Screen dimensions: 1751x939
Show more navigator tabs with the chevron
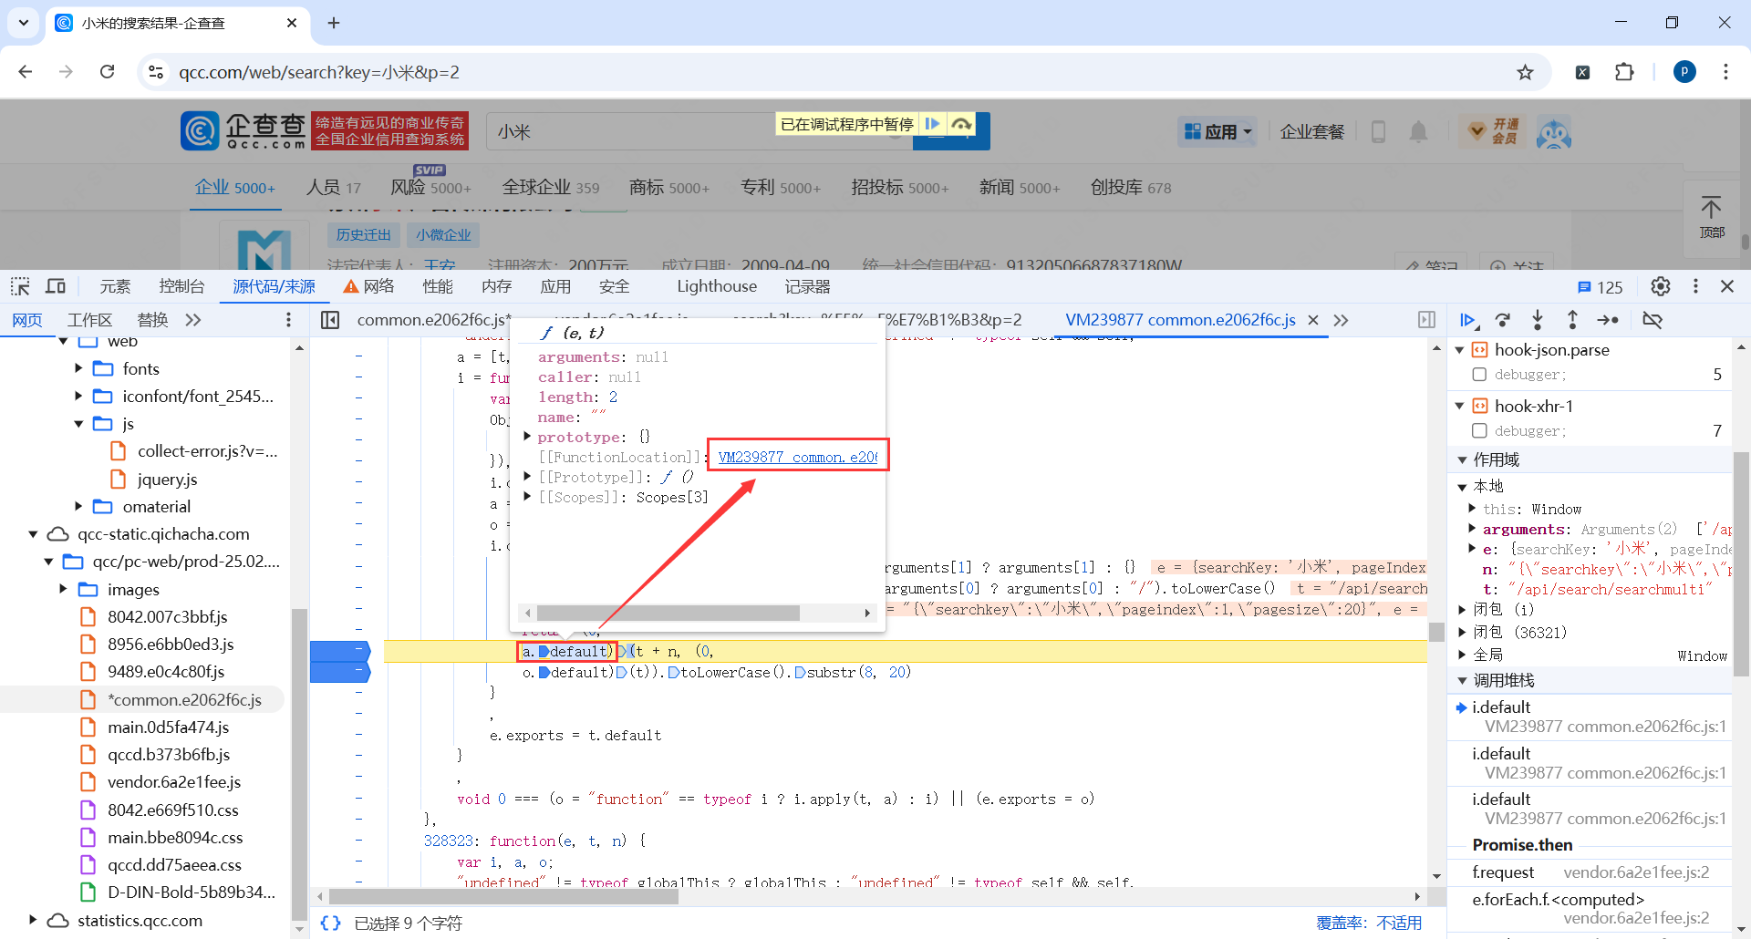(192, 320)
